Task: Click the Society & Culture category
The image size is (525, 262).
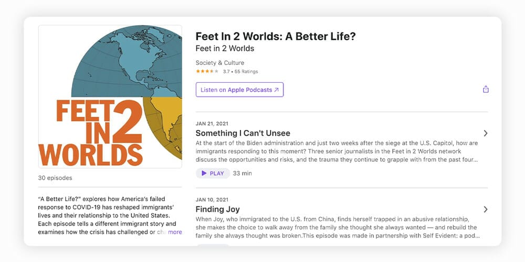Action: [x=219, y=63]
